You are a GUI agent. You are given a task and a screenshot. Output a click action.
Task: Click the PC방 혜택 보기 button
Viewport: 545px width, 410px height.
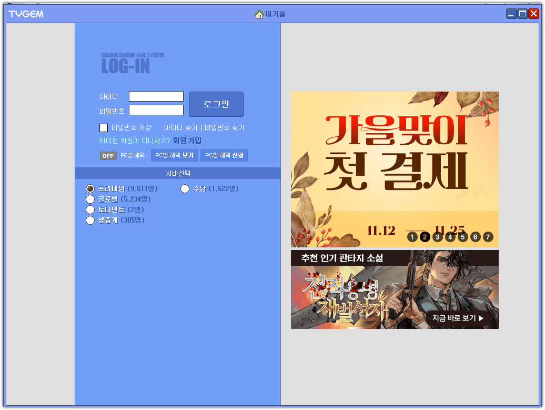pyautogui.click(x=175, y=155)
